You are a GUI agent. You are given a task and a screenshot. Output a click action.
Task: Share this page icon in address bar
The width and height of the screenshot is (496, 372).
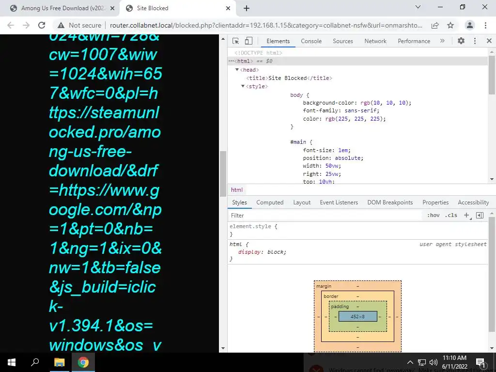tap(435, 25)
